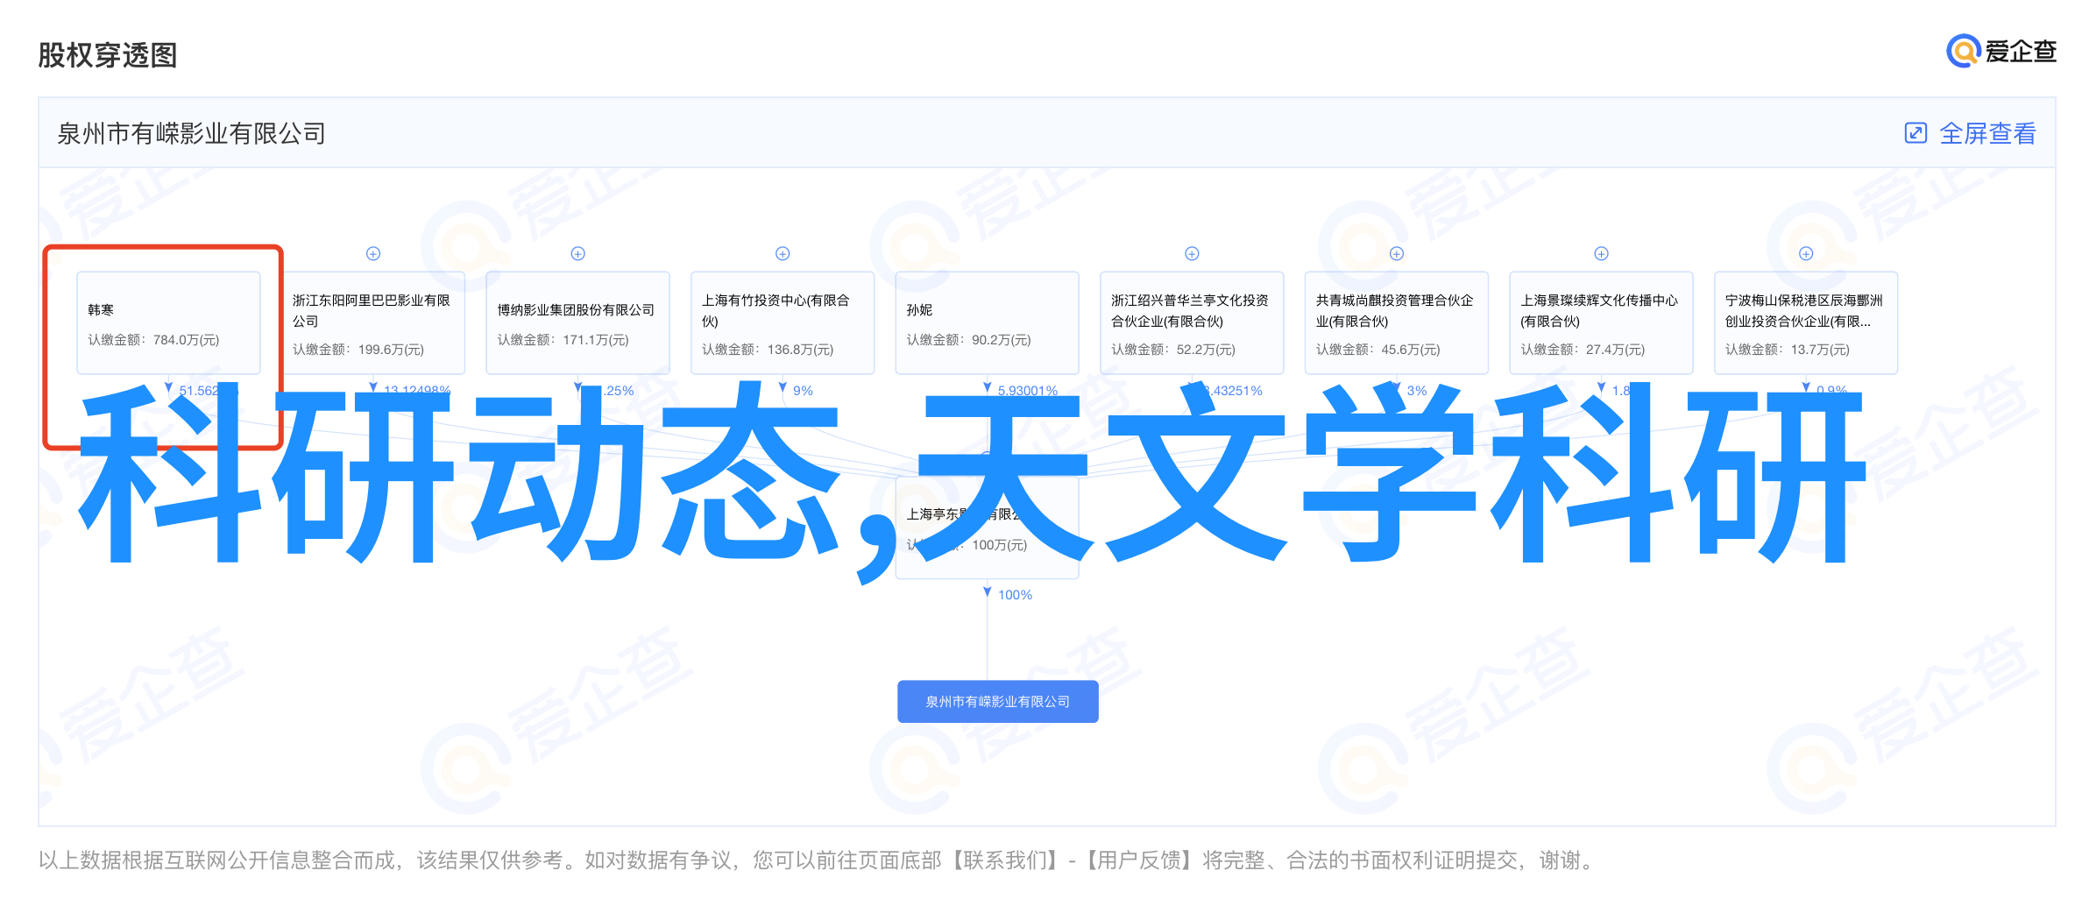Click 认缴金额: 45.6万(元) text
2075x899 pixels.
1378,350
